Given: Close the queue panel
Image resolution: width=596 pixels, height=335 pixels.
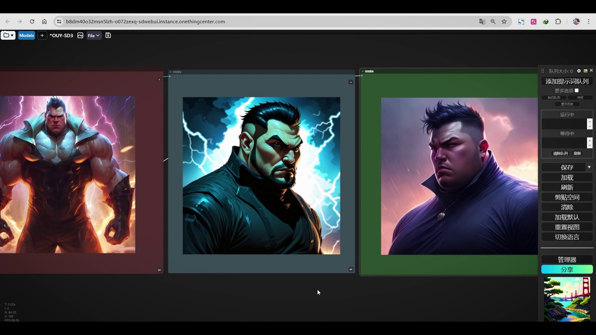Looking at the screenshot, I should pyautogui.click(x=591, y=70).
